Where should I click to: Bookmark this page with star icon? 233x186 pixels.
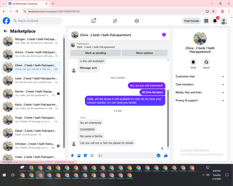tap(213, 11)
